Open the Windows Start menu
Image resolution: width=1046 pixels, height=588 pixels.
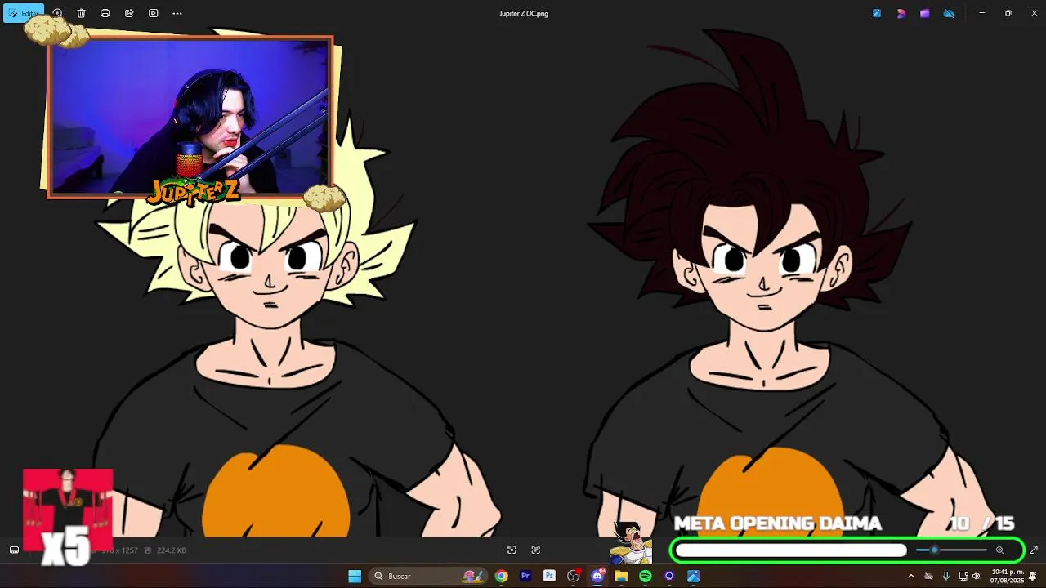click(x=355, y=577)
